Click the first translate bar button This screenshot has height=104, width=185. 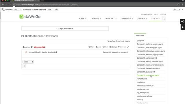[x=50, y=10]
